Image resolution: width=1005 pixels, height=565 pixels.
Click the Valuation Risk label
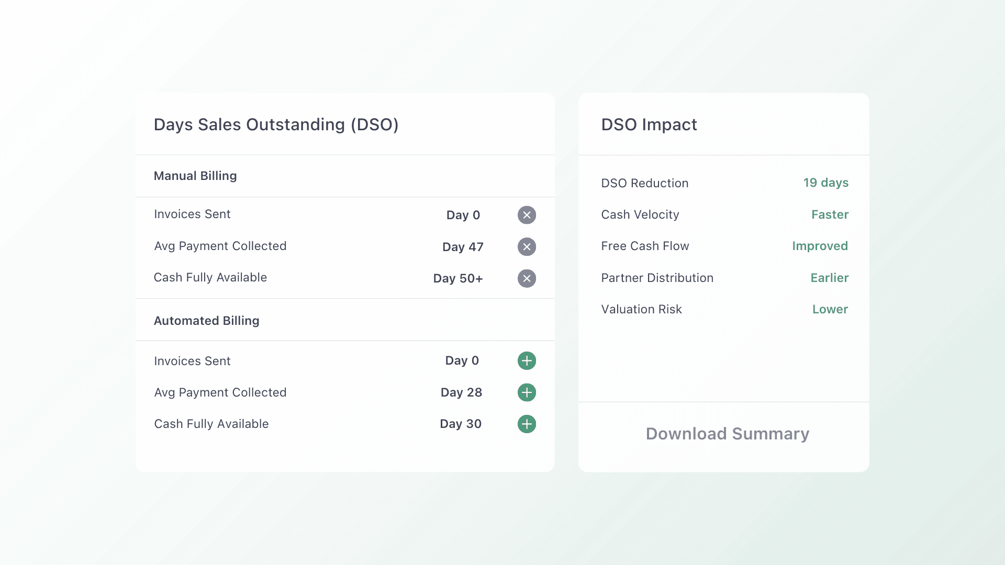[x=641, y=309]
